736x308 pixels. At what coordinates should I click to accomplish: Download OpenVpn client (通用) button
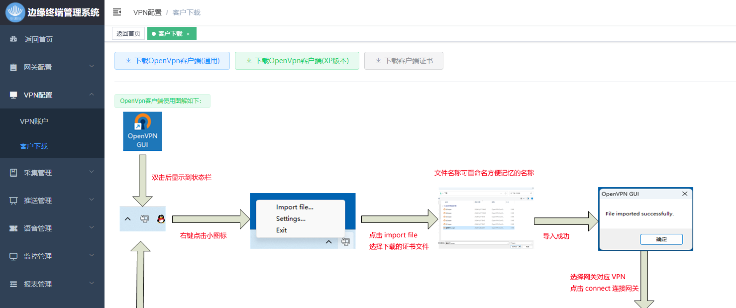click(x=172, y=61)
